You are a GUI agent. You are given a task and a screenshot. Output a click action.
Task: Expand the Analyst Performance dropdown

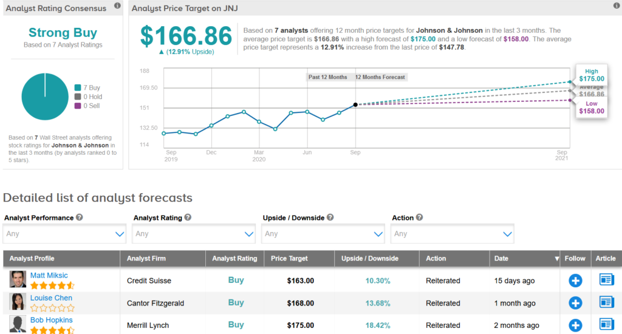(64, 234)
